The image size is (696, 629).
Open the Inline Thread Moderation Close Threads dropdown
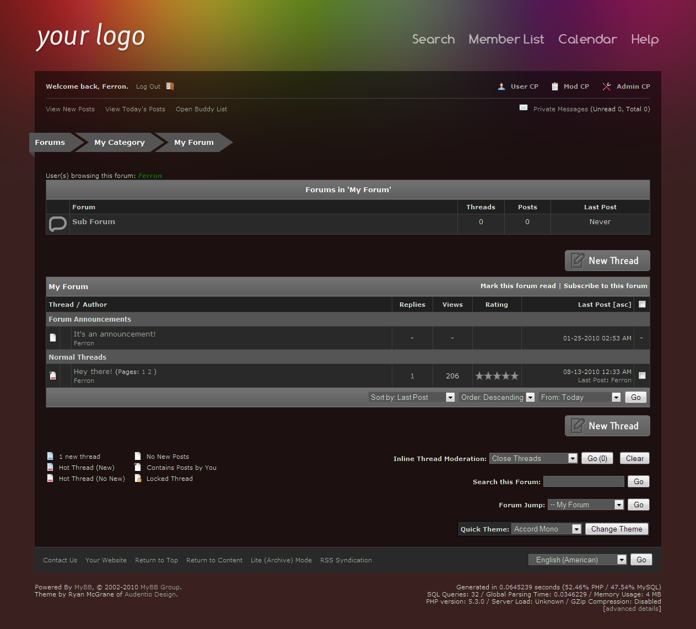click(x=533, y=458)
